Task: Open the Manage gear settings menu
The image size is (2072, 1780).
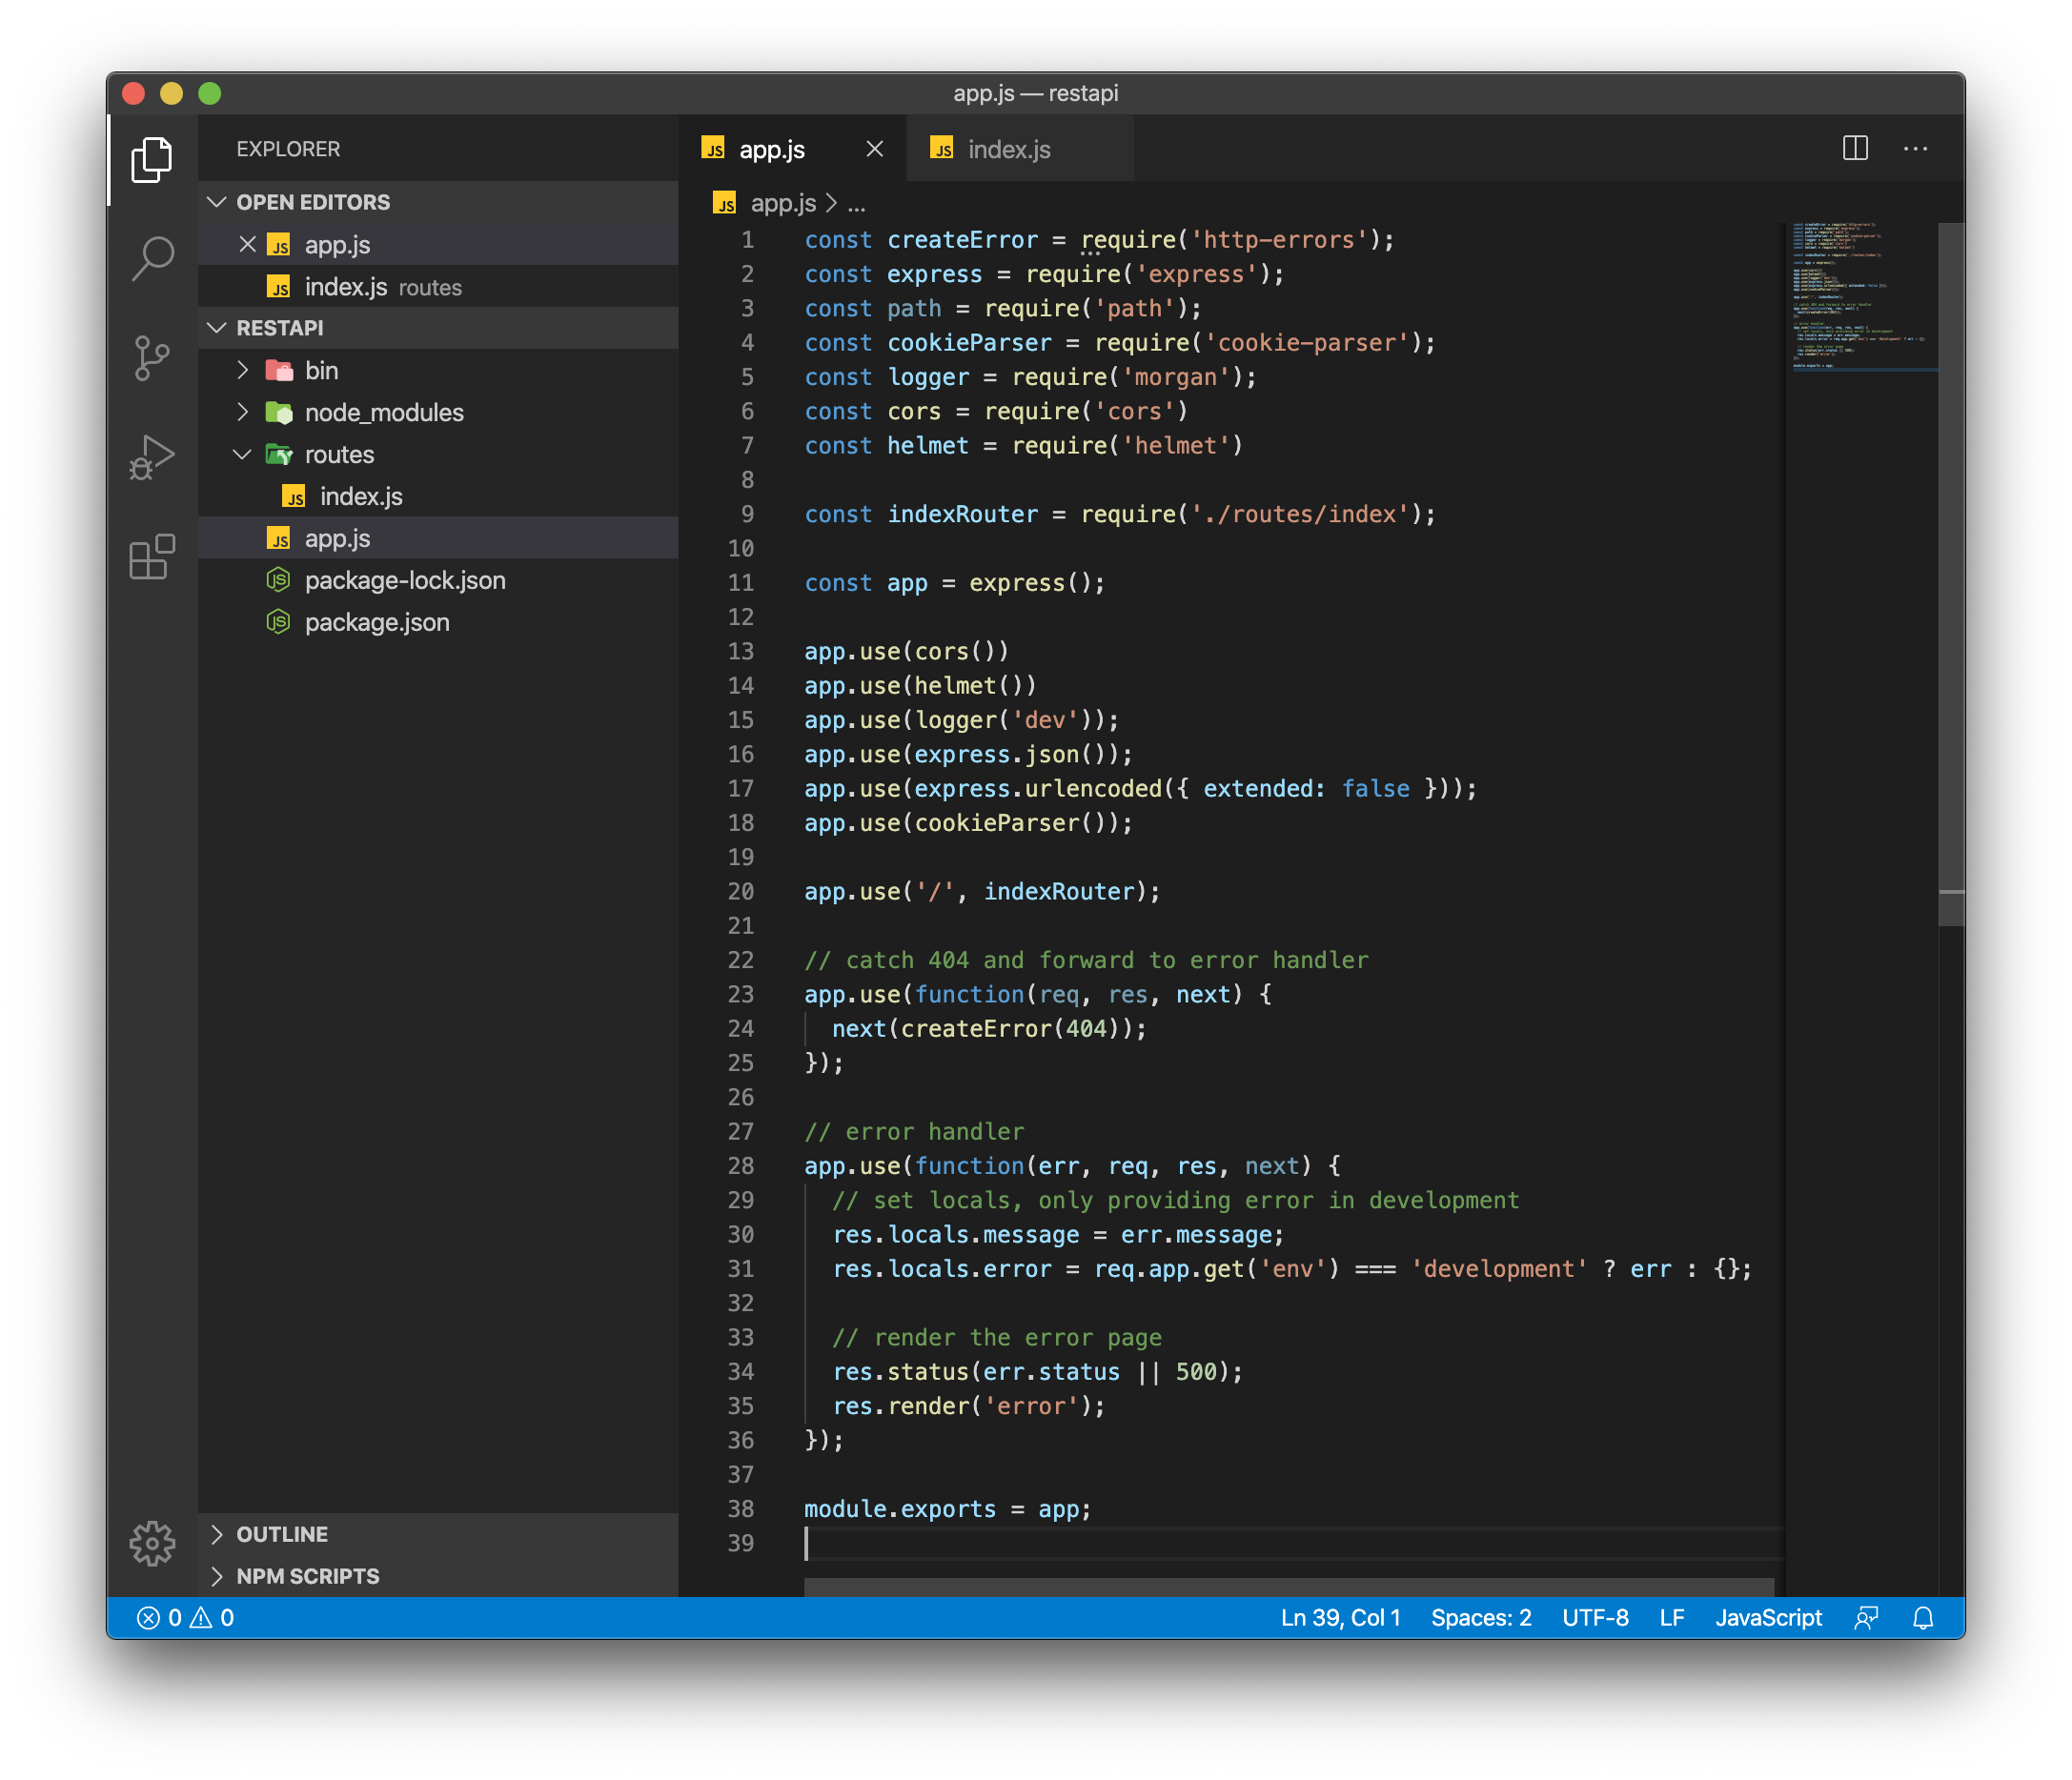Action: click(x=152, y=1543)
